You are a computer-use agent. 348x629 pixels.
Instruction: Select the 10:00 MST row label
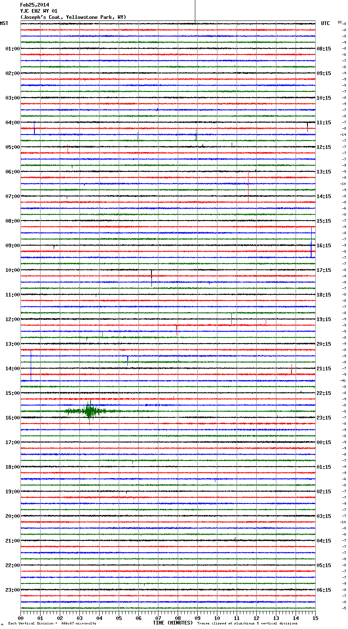tap(13, 270)
